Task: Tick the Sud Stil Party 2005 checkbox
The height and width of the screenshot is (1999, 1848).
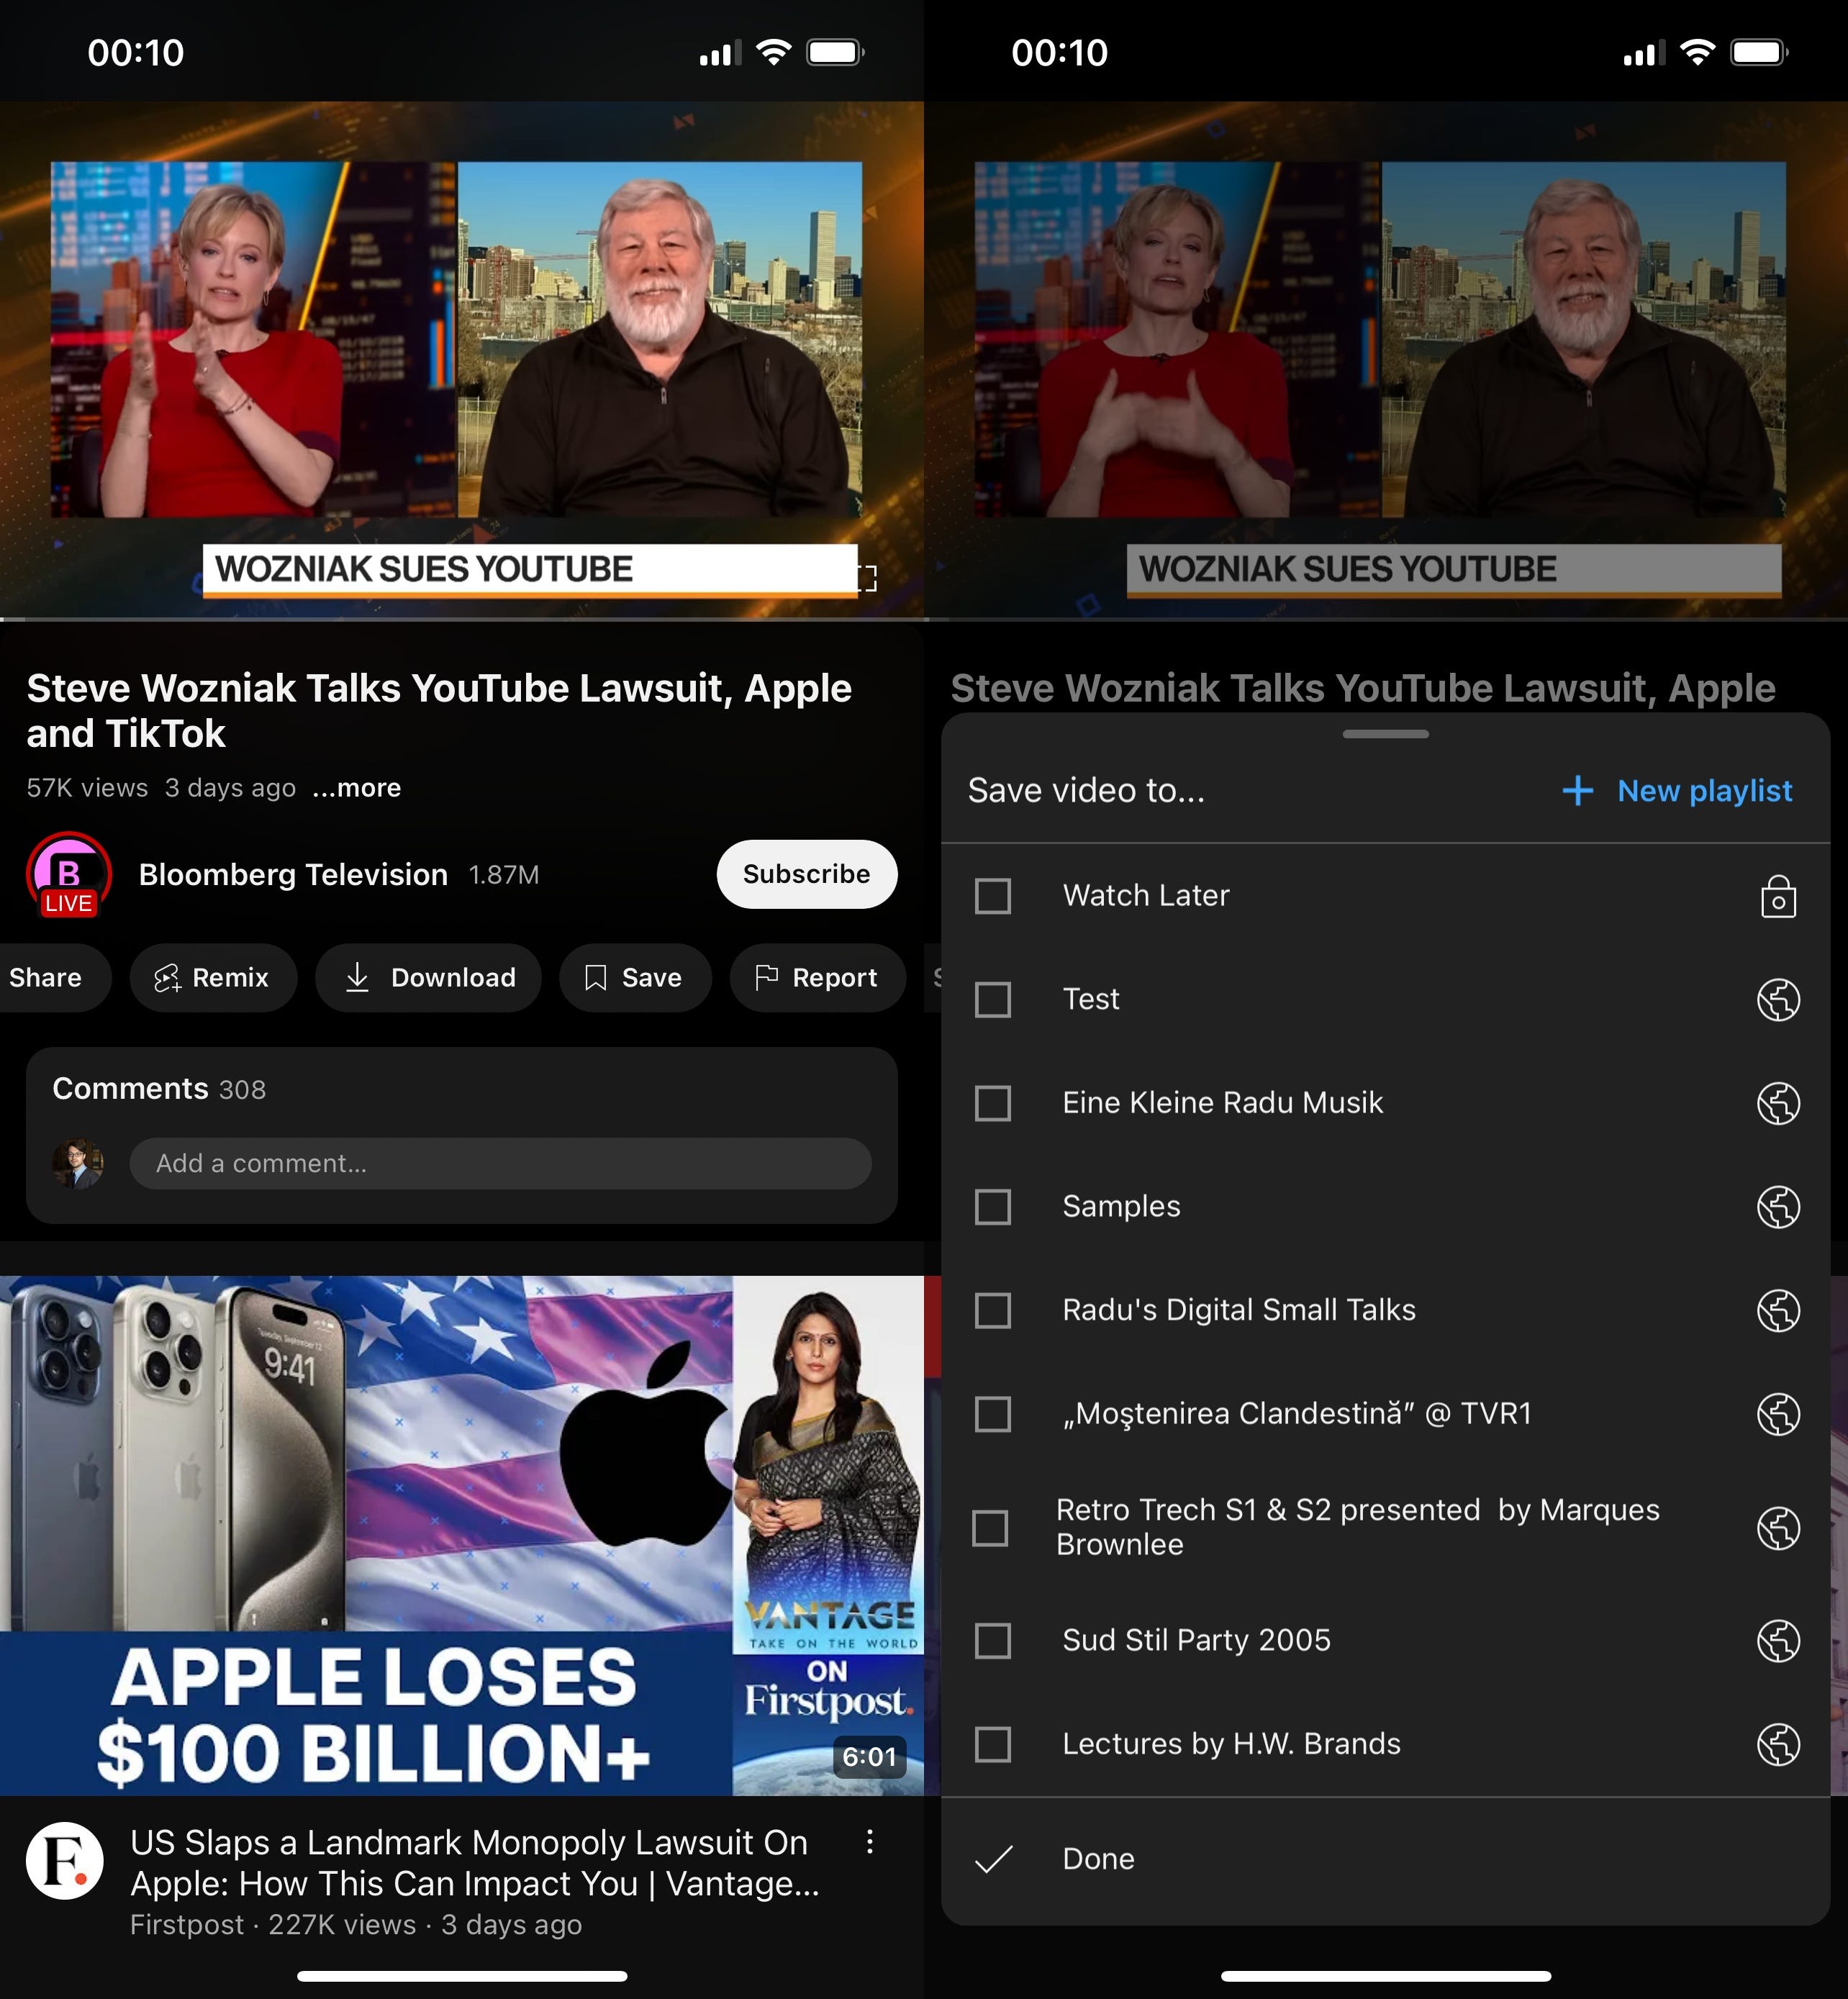Action: point(992,1641)
